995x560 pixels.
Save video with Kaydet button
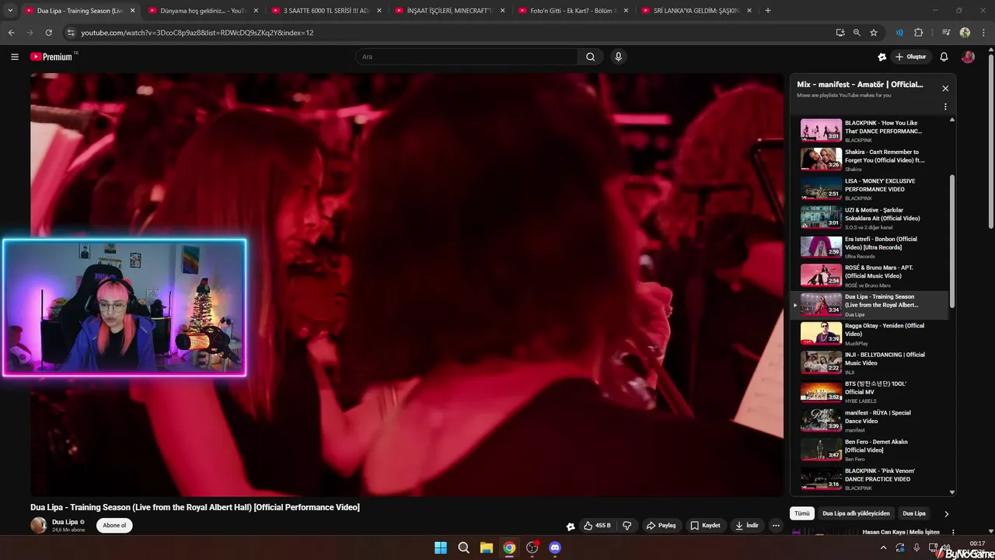pyautogui.click(x=705, y=525)
